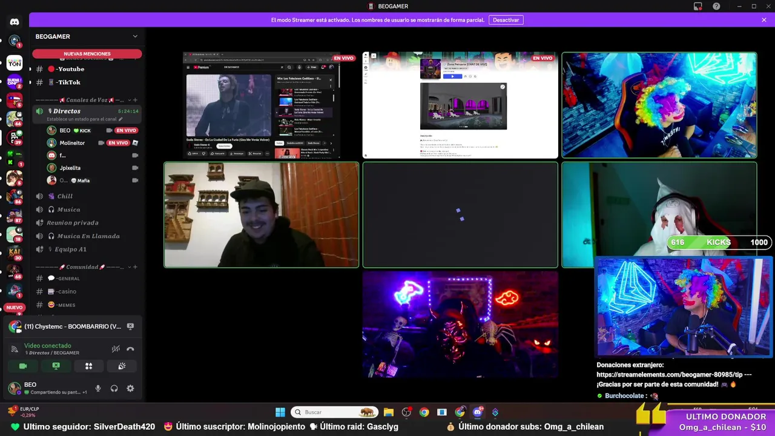Click NUEVO unread indicator in server list
The width and height of the screenshot is (775, 436).
[15, 308]
